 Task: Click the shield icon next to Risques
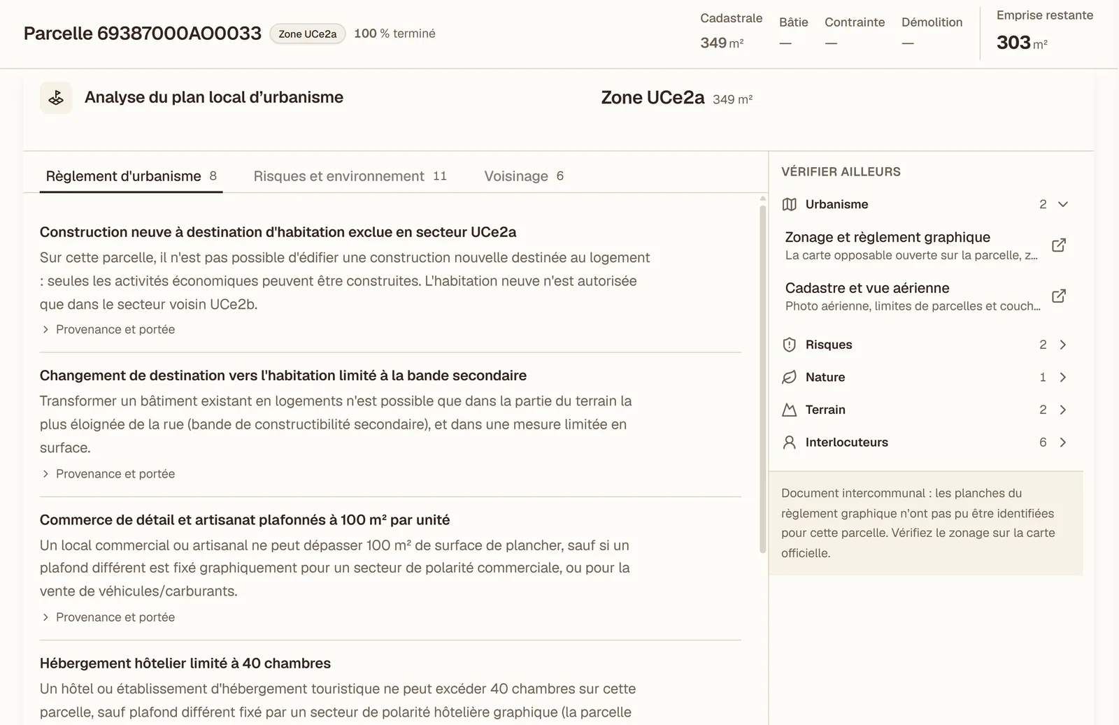[790, 345]
